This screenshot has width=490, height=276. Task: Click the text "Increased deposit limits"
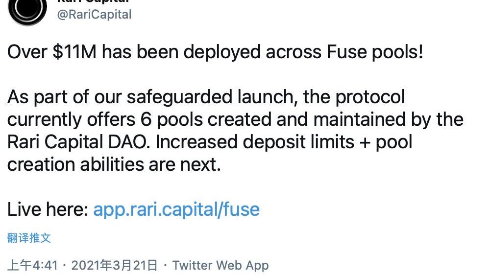click(x=255, y=142)
